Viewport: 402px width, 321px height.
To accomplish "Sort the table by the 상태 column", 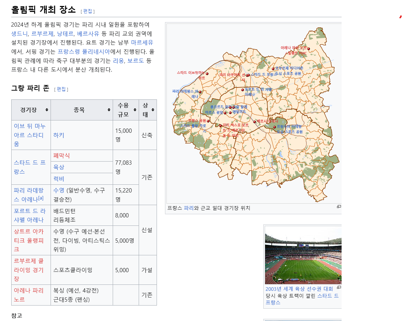I will 153,110.
